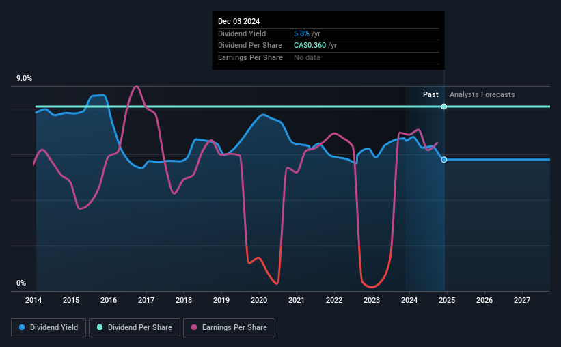Screen dimensions: 561x347
Task: Click the 2019 x-axis label
Action: click(221, 300)
